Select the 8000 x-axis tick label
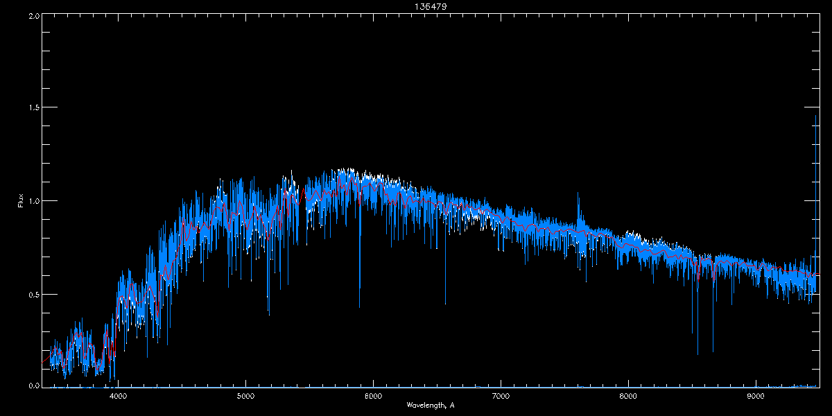This screenshot has height=416, width=832. (x=628, y=396)
